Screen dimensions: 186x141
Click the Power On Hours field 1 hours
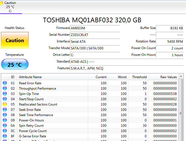point(170,55)
